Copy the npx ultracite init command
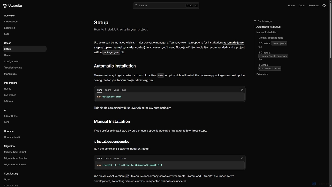 (242, 90)
